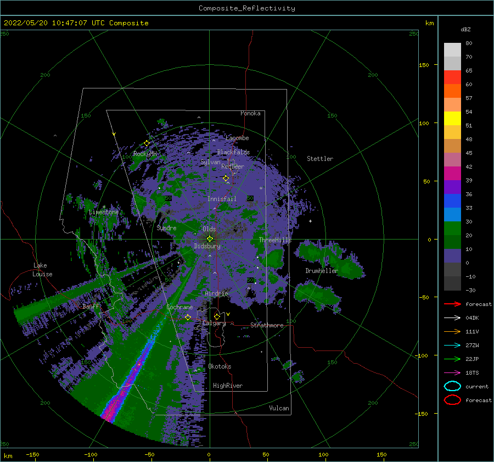Click the 60-57 dBZ orange swatch
Image resolution: width=494 pixels, height=462 pixels.
coord(452,91)
